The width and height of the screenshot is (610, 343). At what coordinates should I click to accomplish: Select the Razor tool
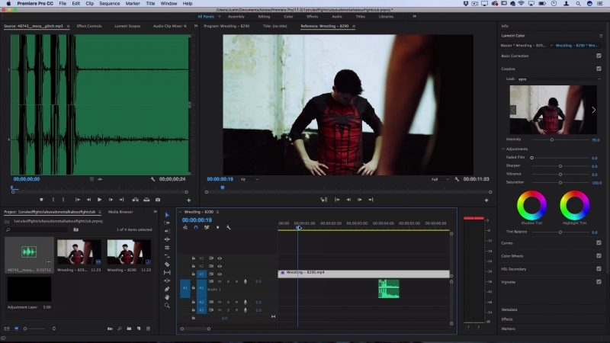pyautogui.click(x=167, y=264)
